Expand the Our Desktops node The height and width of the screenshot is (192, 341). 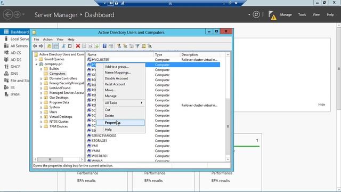(41, 98)
